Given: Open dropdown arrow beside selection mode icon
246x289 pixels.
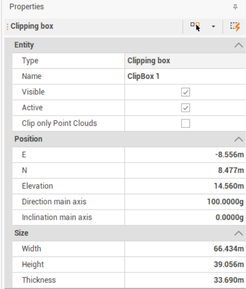Looking at the screenshot, I should 213,27.
